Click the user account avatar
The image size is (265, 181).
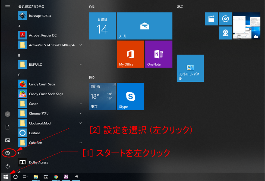pyautogui.click(x=8, y=114)
